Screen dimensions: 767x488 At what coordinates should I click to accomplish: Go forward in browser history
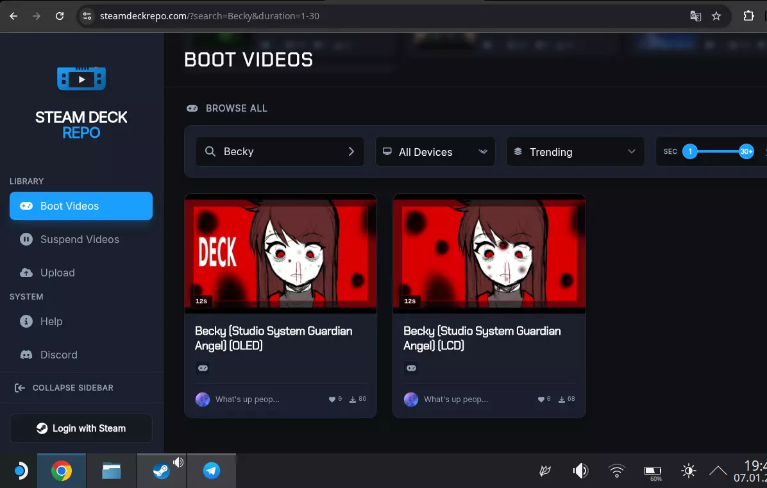[37, 16]
